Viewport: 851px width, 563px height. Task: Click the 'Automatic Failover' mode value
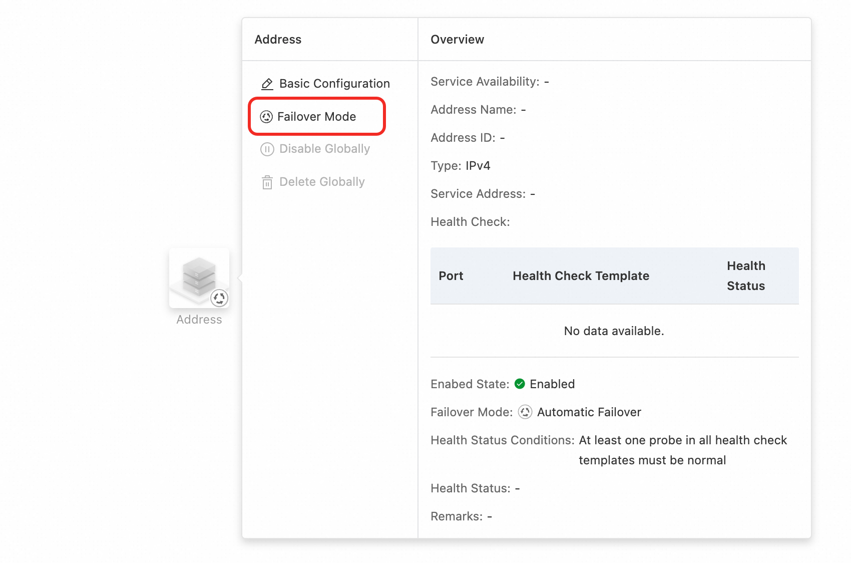(589, 412)
